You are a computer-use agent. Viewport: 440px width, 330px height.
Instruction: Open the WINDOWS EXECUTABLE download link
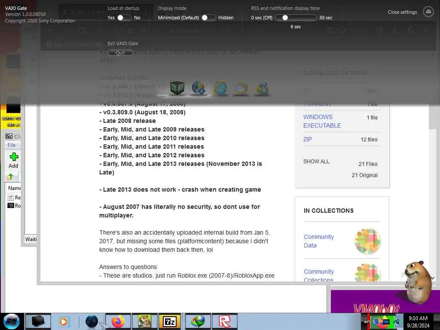coord(322,121)
